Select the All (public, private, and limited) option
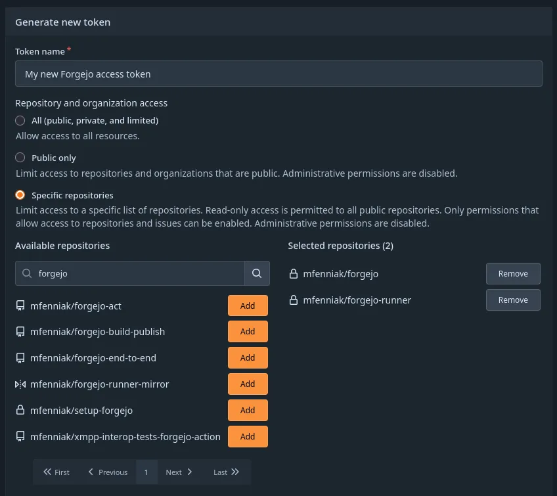Viewport: 557px width, 496px height. [20, 120]
